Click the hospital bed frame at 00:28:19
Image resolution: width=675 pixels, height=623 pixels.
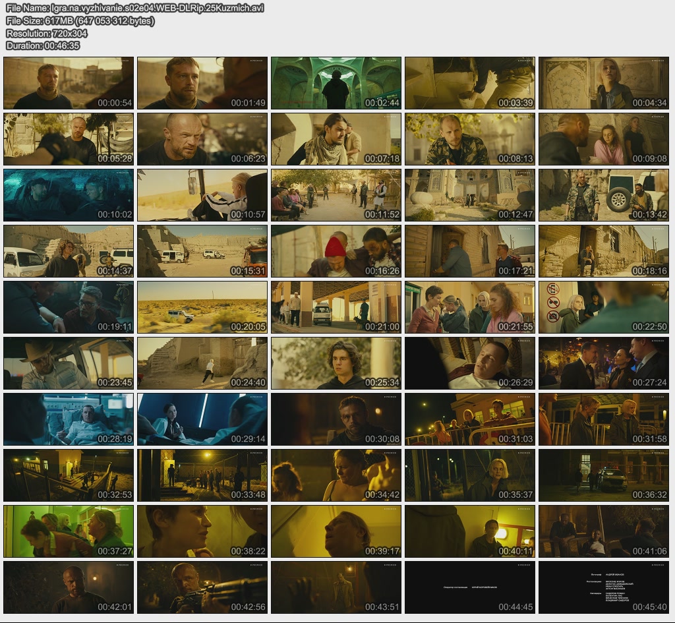(x=69, y=419)
